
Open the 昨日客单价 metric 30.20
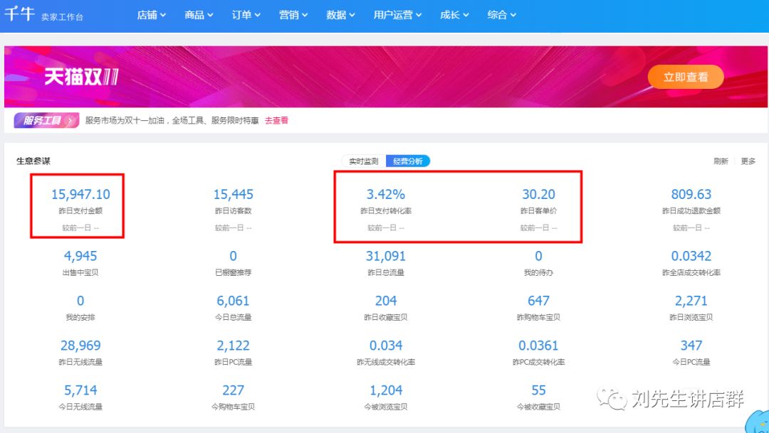coord(538,194)
